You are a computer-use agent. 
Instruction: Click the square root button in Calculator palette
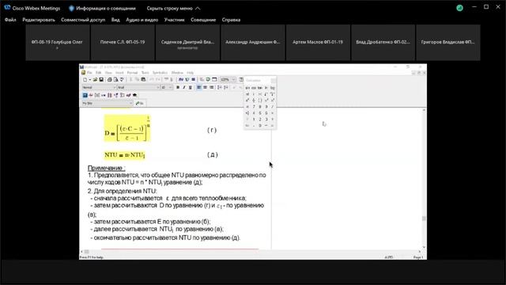point(266,94)
